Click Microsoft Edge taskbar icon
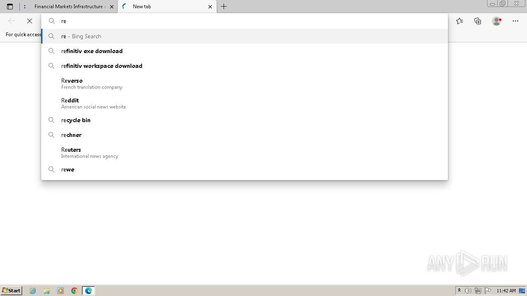 coord(89,291)
